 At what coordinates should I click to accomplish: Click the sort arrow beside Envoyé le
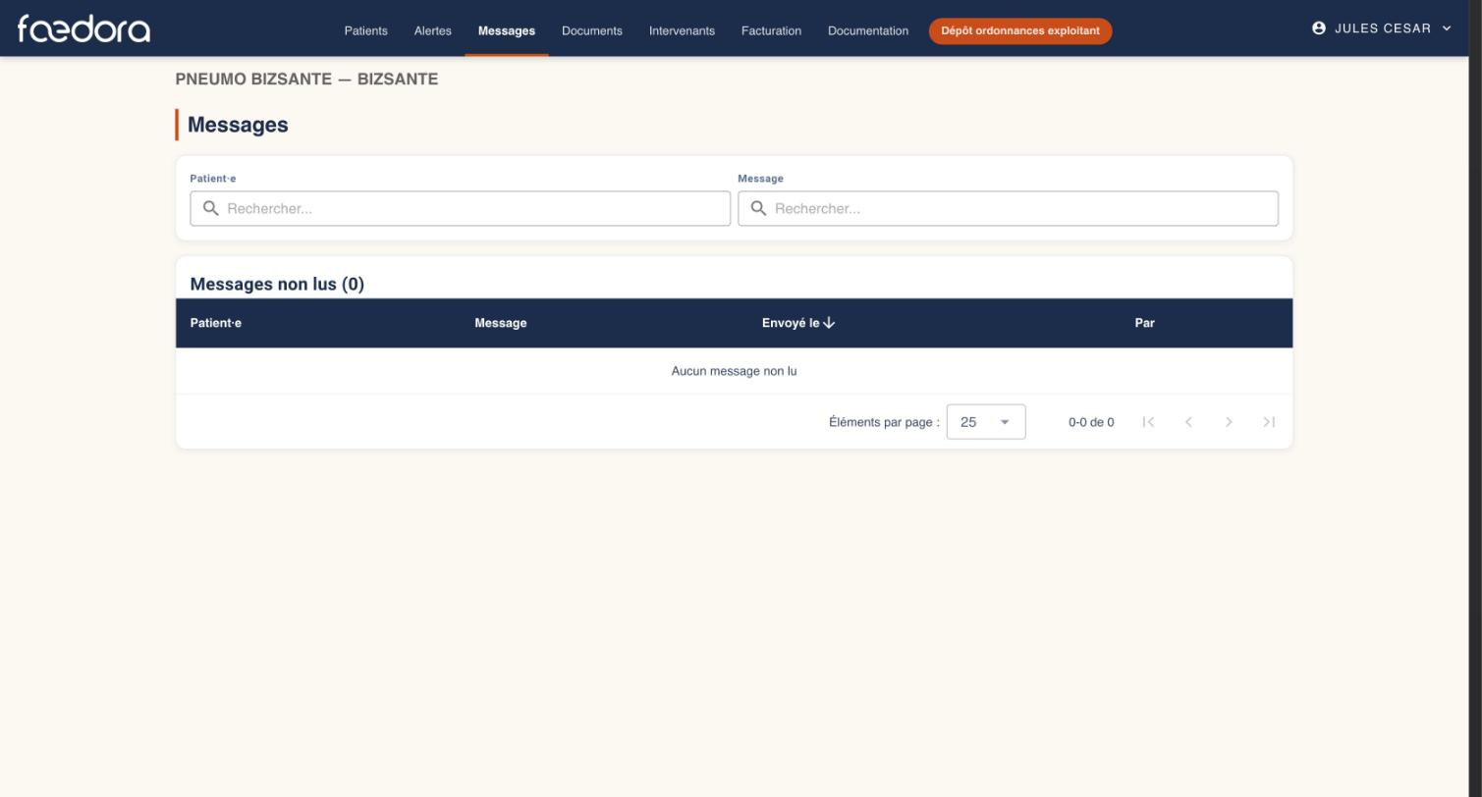coord(829,323)
